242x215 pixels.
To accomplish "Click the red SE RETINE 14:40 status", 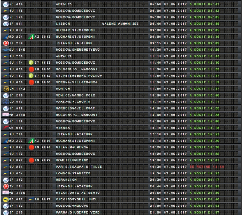I will click(207, 167).
